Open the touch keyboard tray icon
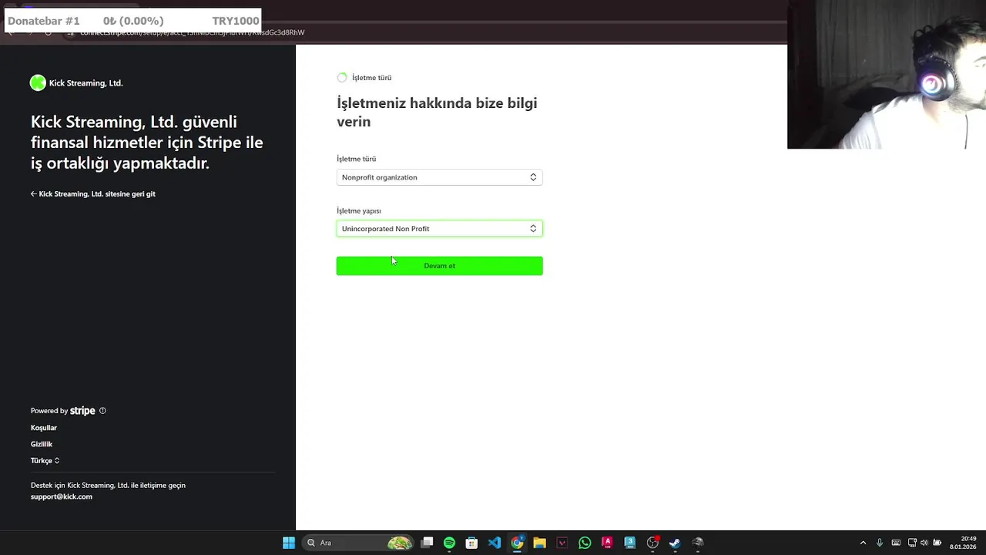 click(x=896, y=543)
